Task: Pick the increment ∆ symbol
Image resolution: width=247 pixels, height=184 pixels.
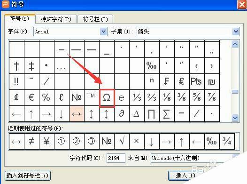Action: [x=137, y=114]
